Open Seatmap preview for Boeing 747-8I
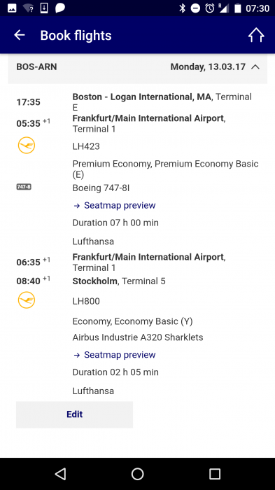This screenshot has width=275, height=490. (114, 205)
